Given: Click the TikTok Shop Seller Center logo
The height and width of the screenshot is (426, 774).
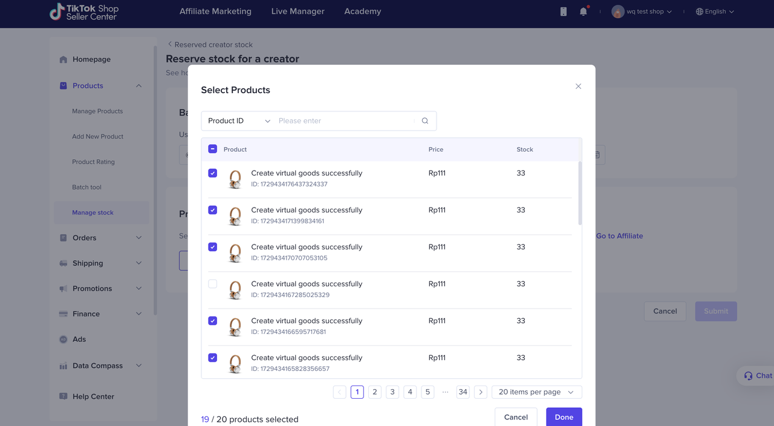Looking at the screenshot, I should 84,12.
